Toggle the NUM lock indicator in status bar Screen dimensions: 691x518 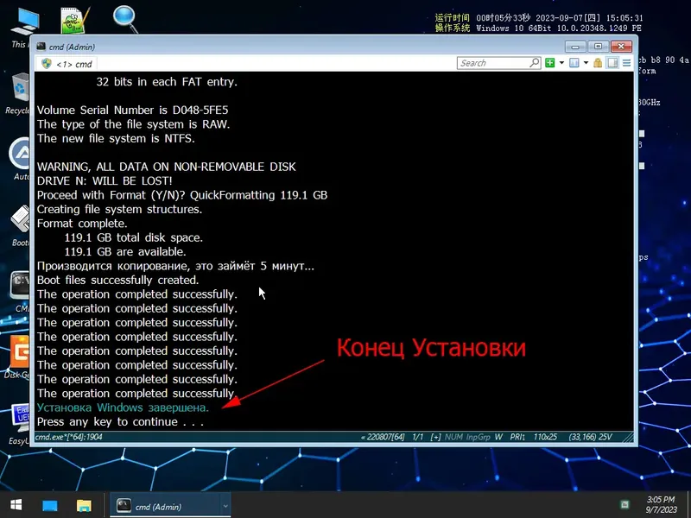pos(453,437)
